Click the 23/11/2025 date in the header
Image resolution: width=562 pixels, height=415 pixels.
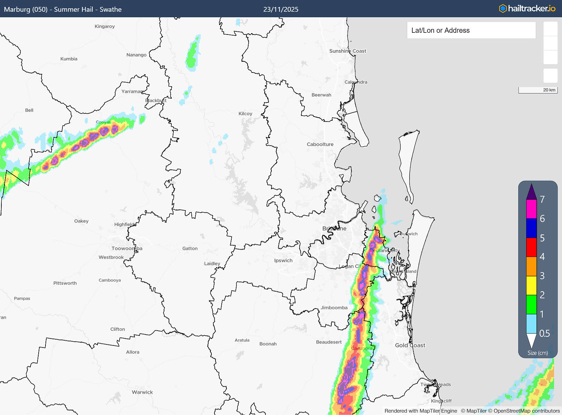(281, 9)
